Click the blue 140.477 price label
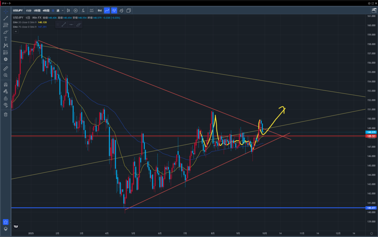 coord(370,208)
